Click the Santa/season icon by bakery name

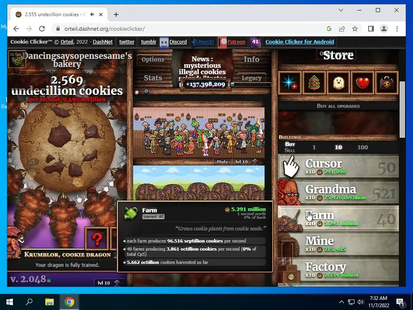pyautogui.click(x=17, y=59)
